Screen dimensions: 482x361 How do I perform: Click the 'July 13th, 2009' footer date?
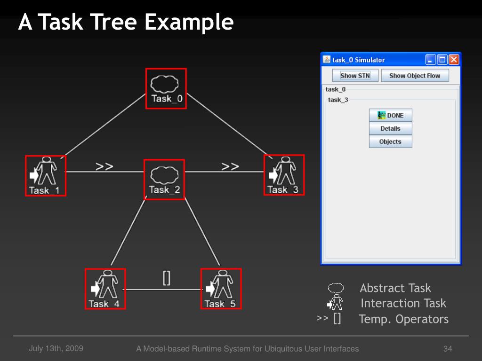(x=56, y=348)
